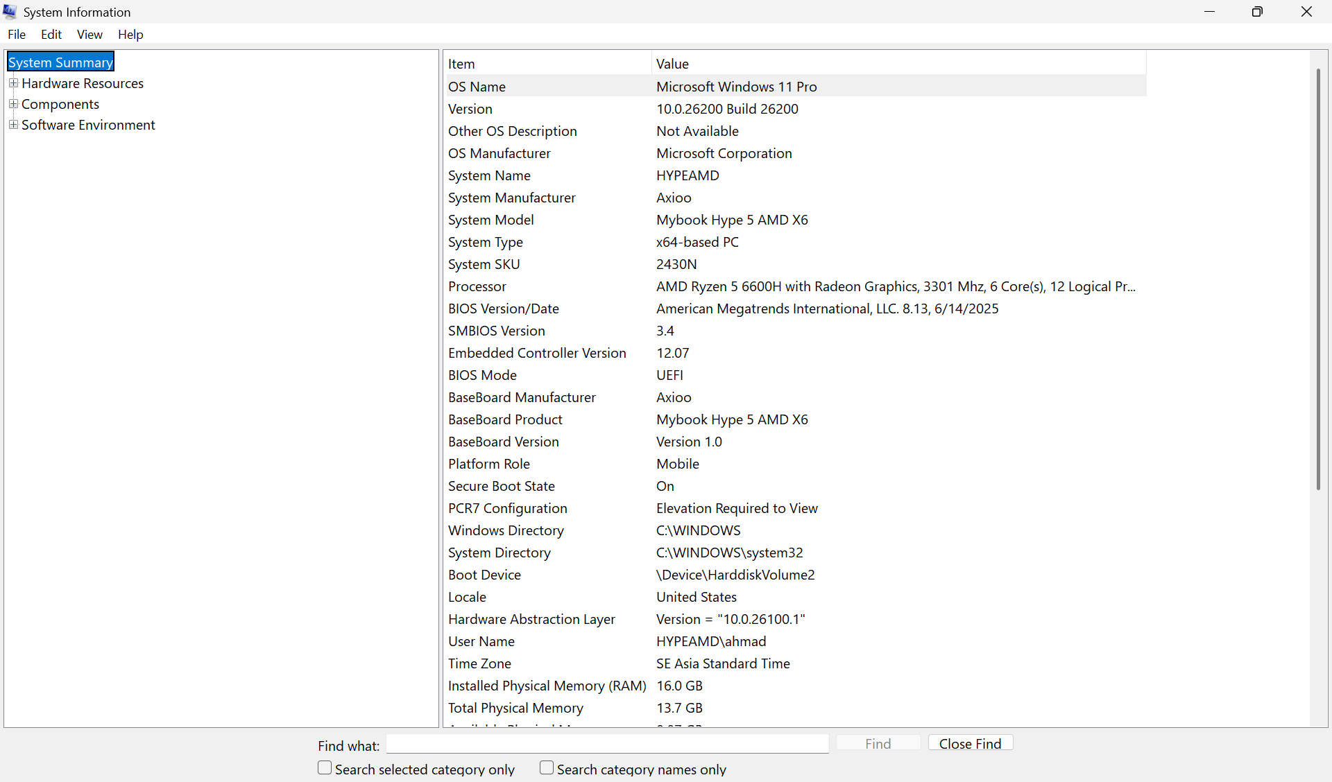This screenshot has width=1332, height=782.
Task: Click the value SE Asia Standard Time
Action: [x=724, y=663]
